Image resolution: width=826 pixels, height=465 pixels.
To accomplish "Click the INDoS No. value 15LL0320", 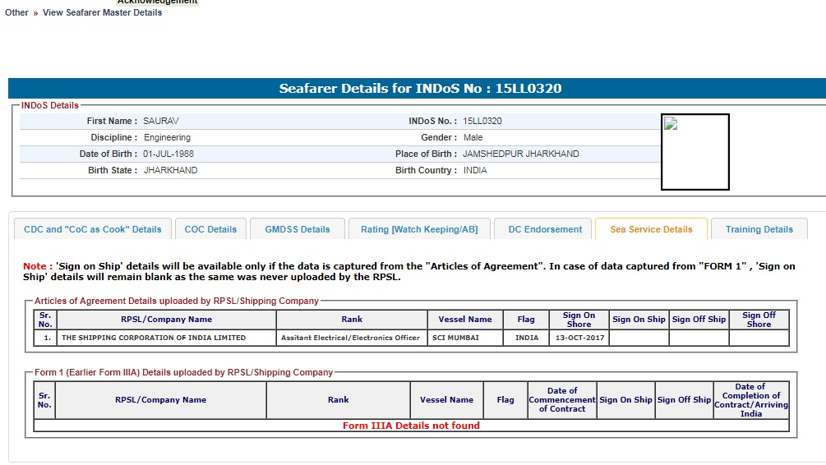I will (482, 121).
